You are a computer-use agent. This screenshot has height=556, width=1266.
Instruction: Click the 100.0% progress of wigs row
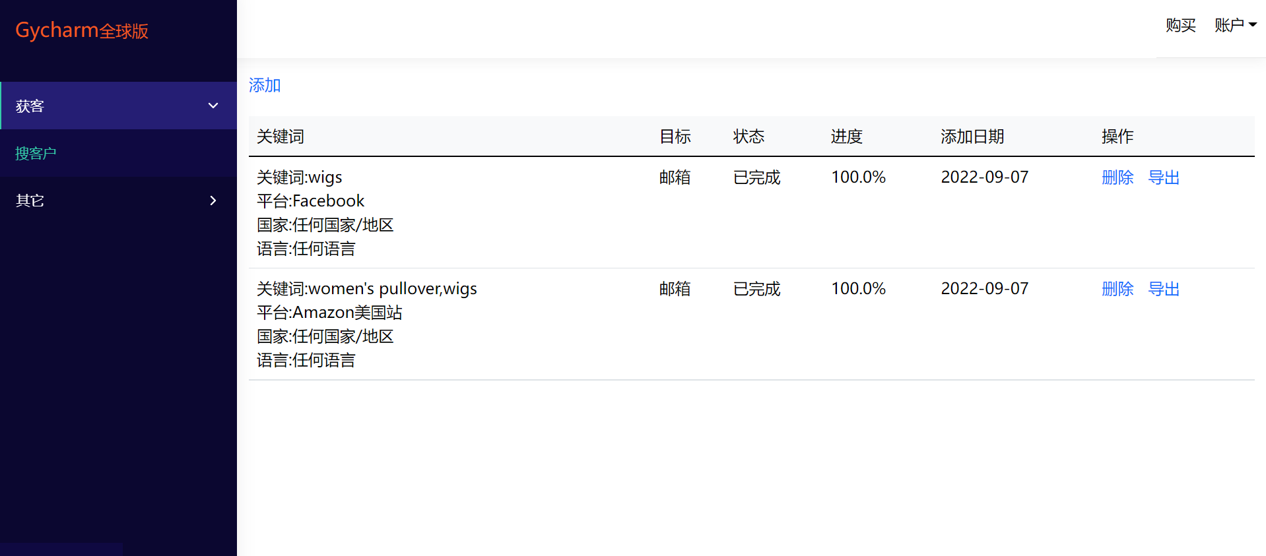858,177
